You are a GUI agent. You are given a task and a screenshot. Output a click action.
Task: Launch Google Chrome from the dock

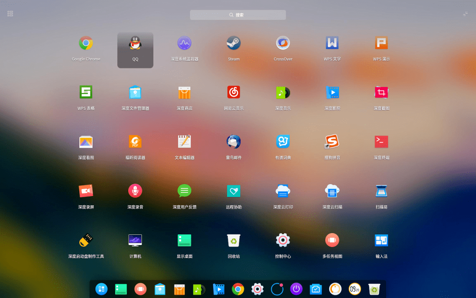click(x=238, y=289)
